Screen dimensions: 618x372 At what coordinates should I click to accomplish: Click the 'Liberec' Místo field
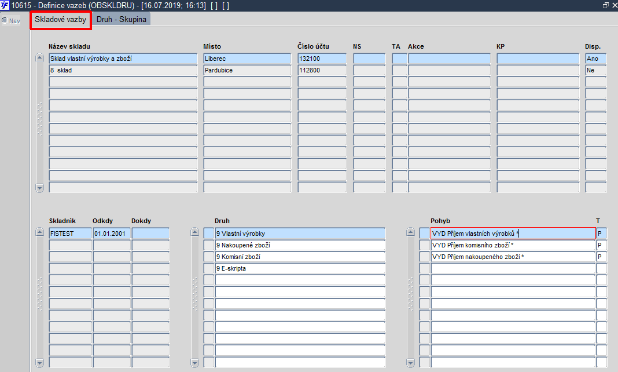click(247, 59)
